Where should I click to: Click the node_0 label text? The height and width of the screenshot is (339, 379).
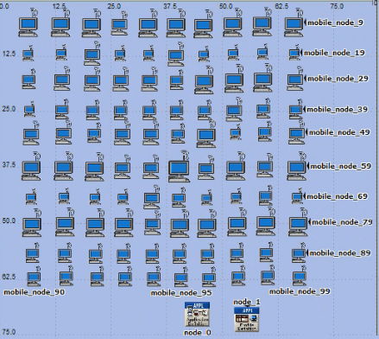pos(198,332)
